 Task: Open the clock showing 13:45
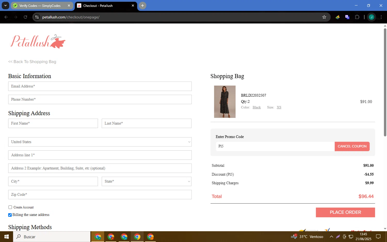coord(363,237)
